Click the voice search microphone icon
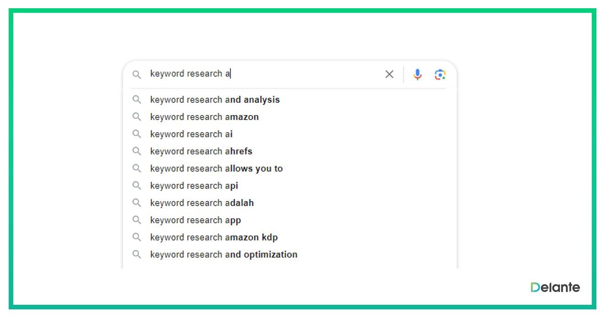Viewport: 606px width, 319px height. coord(417,74)
